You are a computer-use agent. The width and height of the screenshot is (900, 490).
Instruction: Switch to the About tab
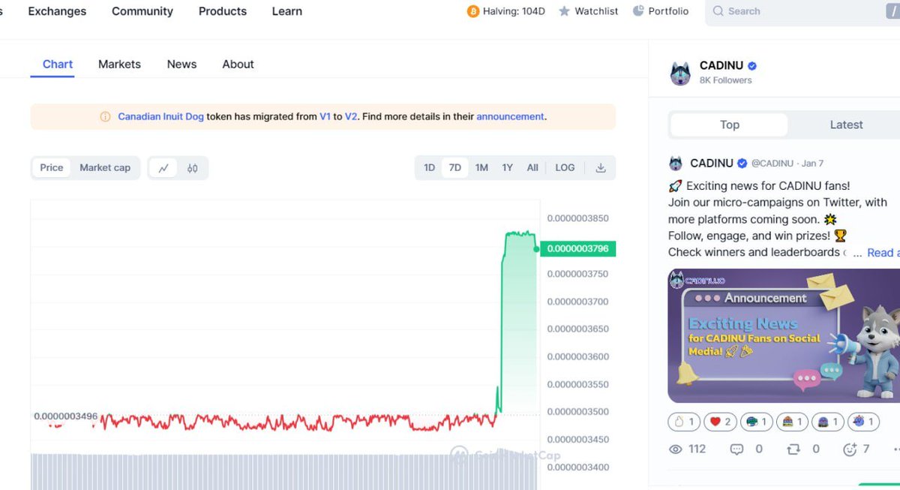238,65
